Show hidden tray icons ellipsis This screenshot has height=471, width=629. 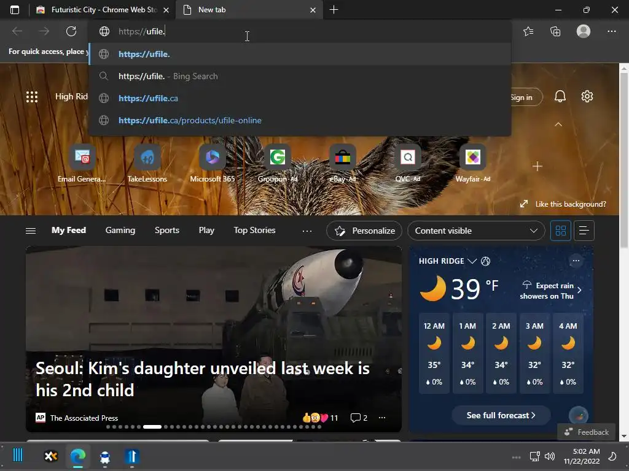516,457
